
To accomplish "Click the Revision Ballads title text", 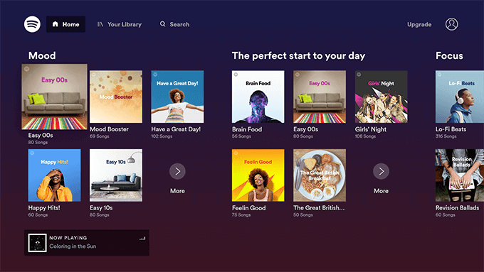I will click(x=458, y=208).
